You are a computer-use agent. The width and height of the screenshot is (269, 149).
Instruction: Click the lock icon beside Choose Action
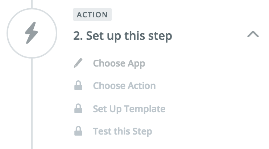tap(78, 86)
